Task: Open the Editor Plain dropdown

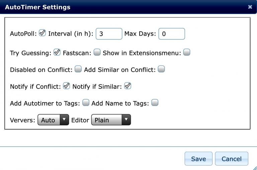Action: [x=110, y=120]
